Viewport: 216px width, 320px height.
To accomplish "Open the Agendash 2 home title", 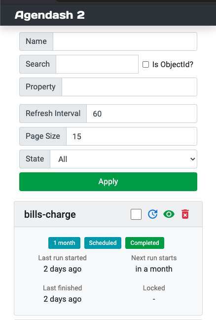I will point(49,15).
